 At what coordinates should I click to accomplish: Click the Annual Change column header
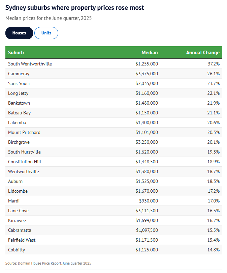203,53
